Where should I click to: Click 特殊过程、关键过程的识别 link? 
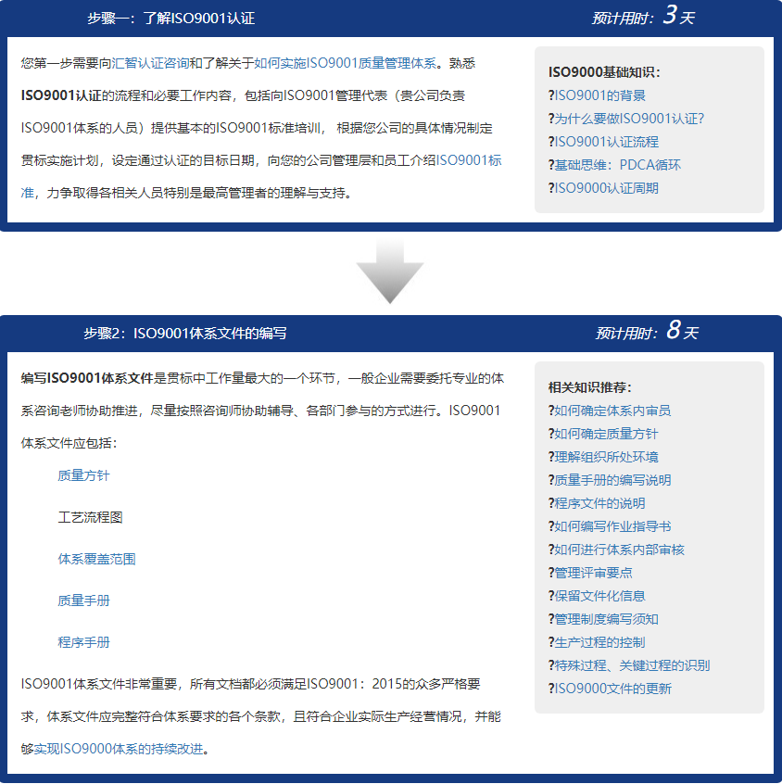[632, 665]
